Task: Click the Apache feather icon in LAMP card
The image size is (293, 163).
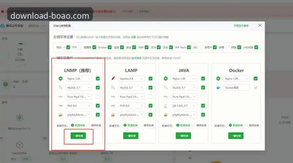Action: [x=113, y=79]
